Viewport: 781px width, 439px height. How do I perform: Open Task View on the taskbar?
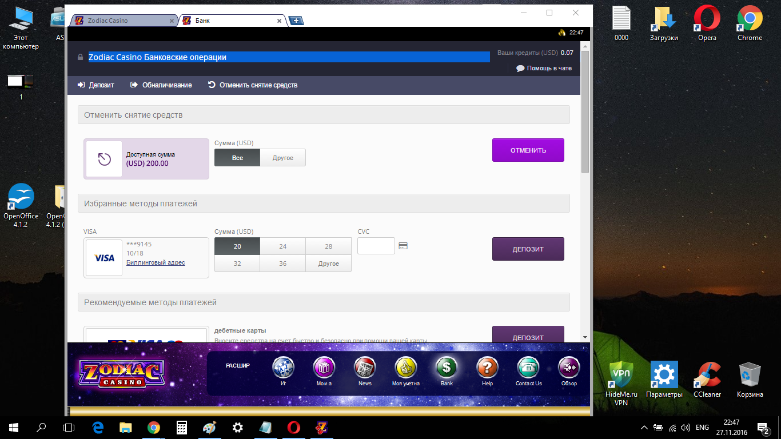(x=69, y=427)
